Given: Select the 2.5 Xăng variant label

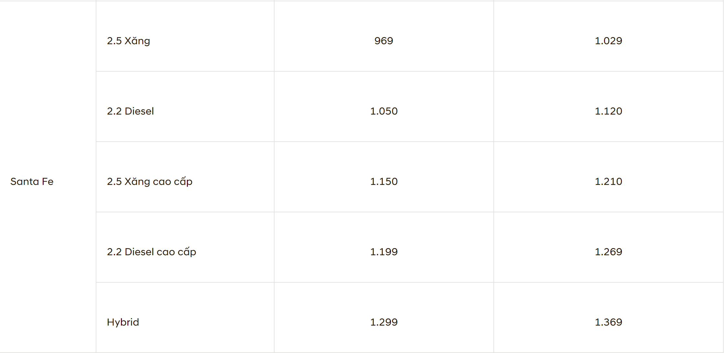Looking at the screenshot, I should 128,41.
